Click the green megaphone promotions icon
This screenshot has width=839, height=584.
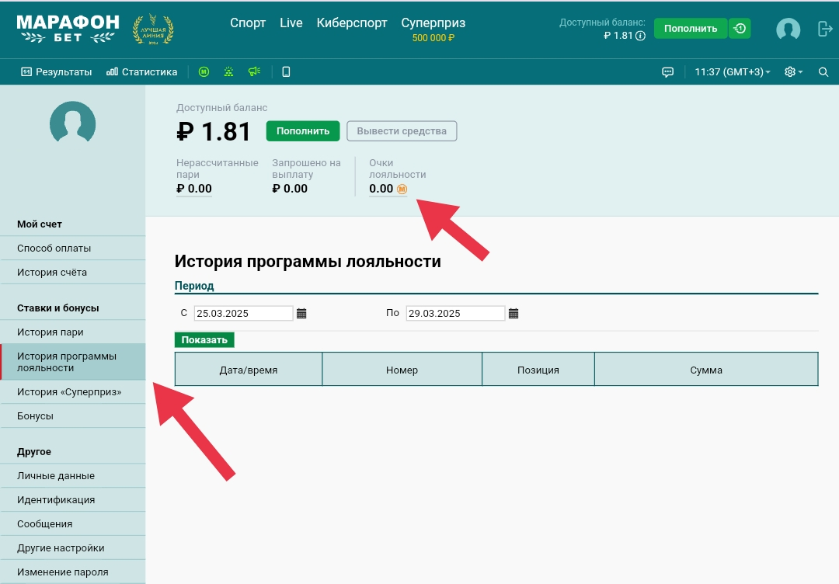point(253,72)
